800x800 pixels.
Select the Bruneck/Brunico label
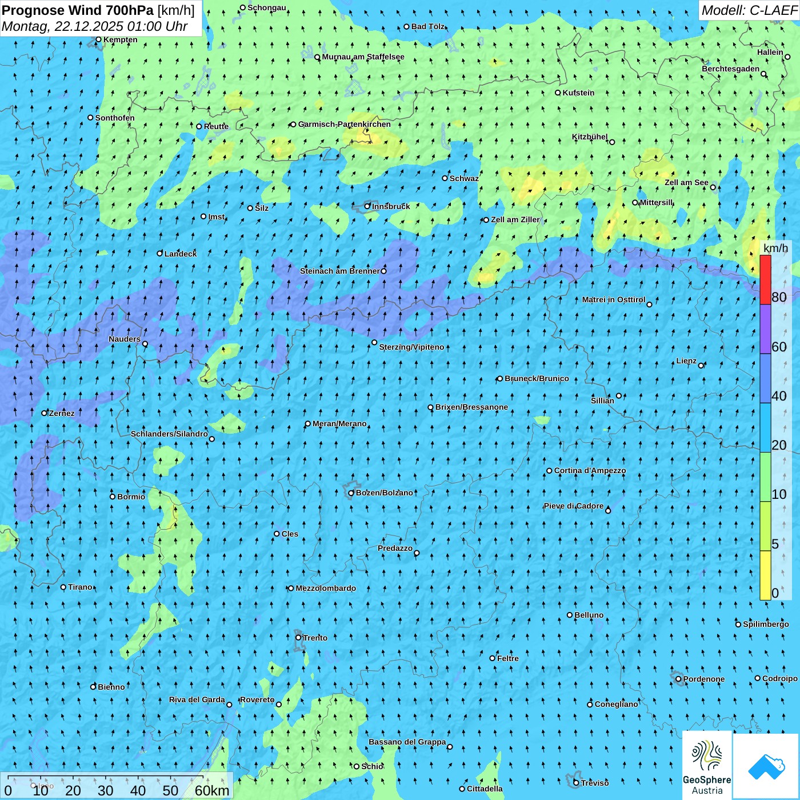[x=537, y=378]
